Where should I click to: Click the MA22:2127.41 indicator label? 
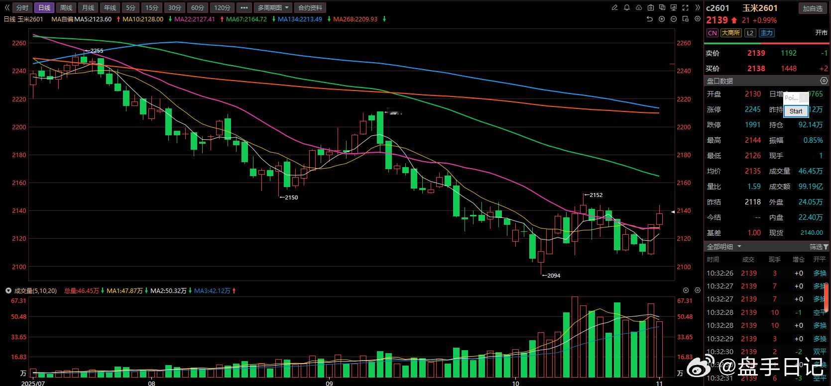[x=195, y=19]
